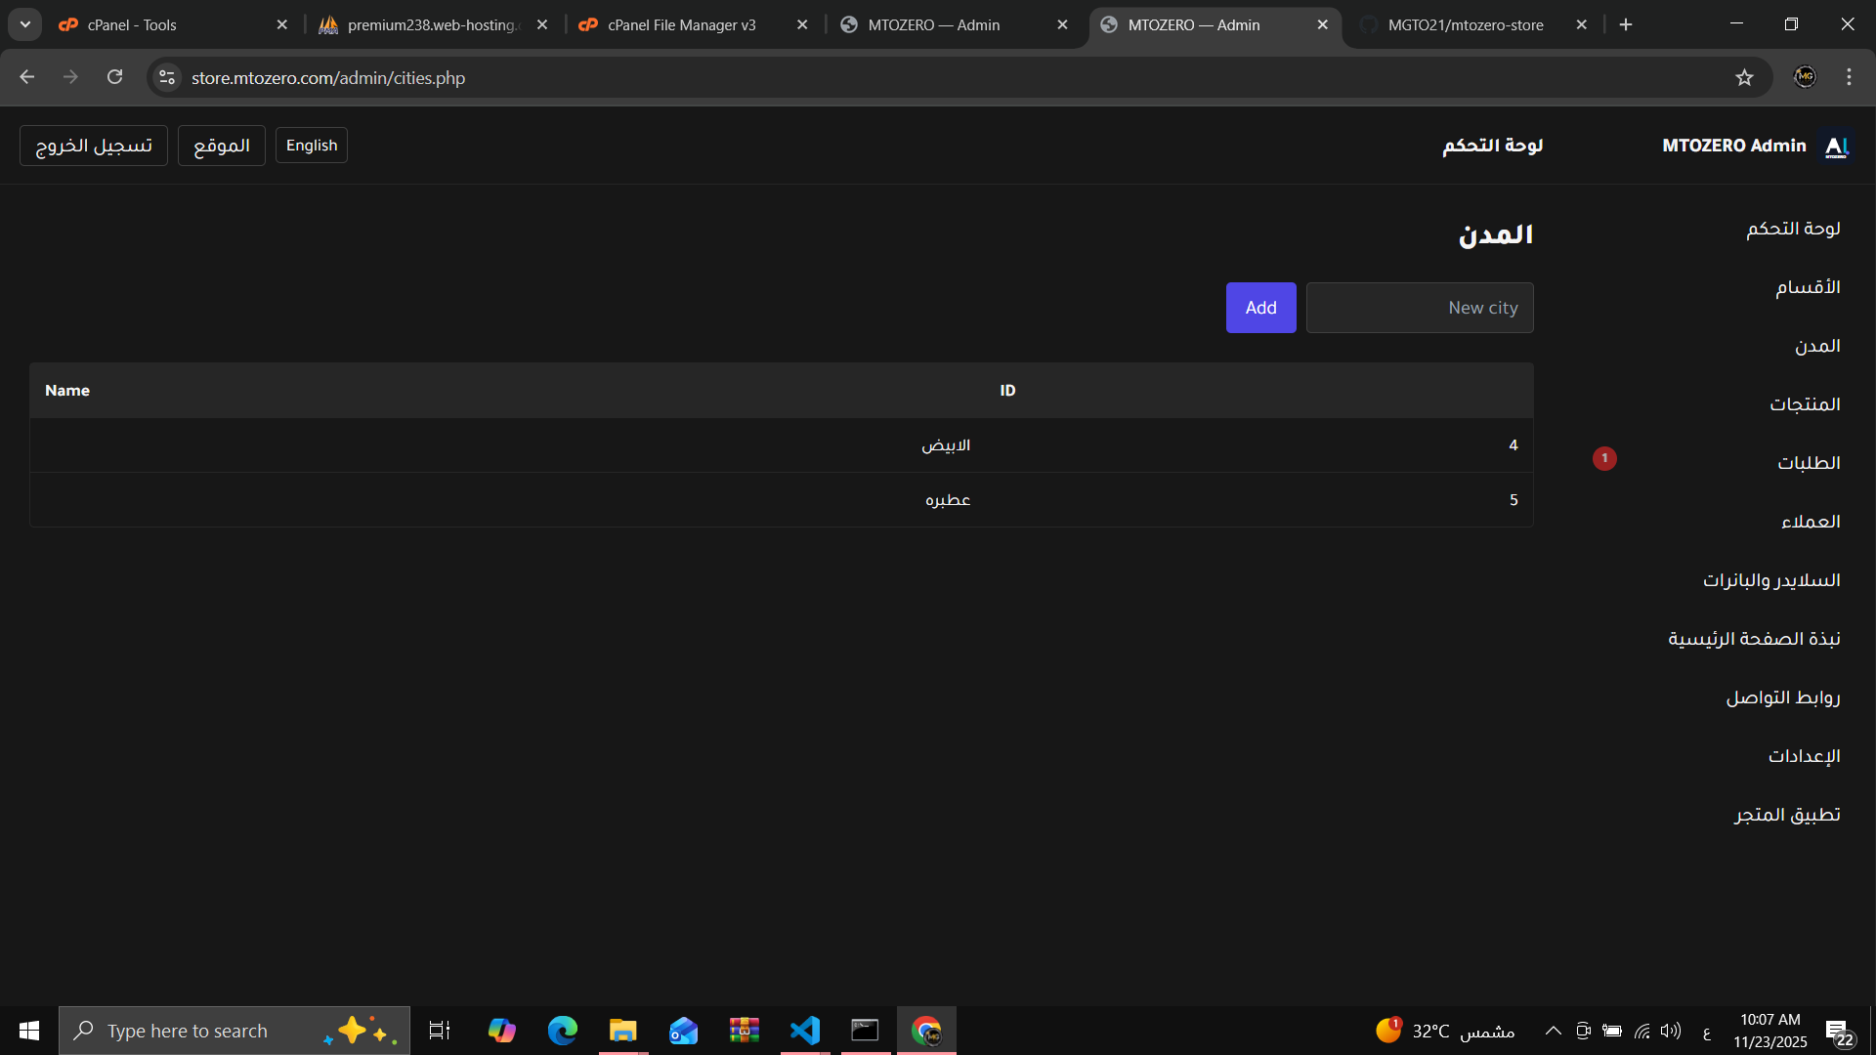
Task: Open the Chrome profile avatar icon
Action: point(1805,77)
